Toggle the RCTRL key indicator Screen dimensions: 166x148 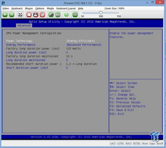point(137,143)
